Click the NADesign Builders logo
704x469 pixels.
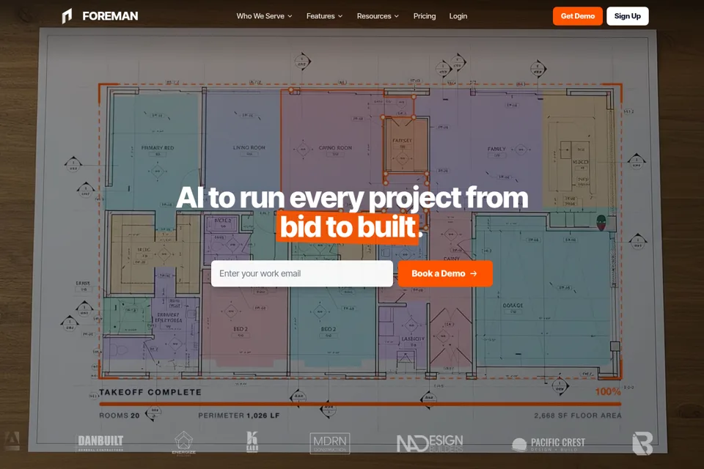pyautogui.click(x=430, y=443)
